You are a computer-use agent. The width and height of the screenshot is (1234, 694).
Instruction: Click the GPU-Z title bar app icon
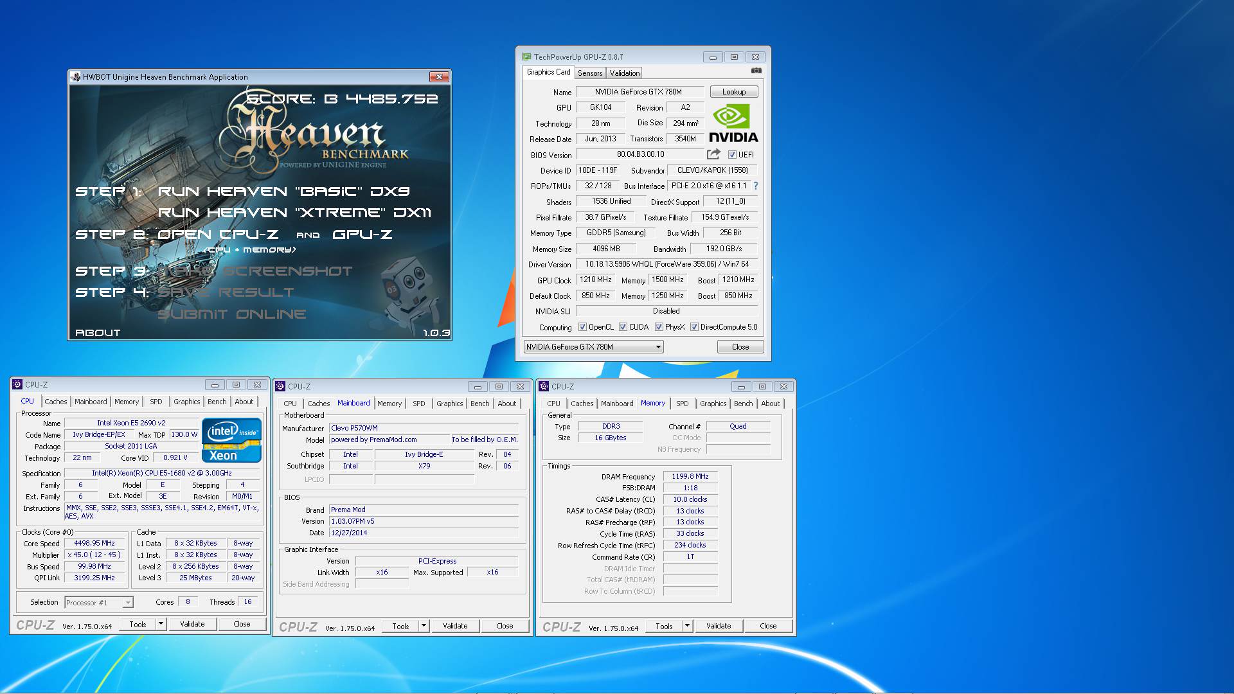pyautogui.click(x=526, y=57)
